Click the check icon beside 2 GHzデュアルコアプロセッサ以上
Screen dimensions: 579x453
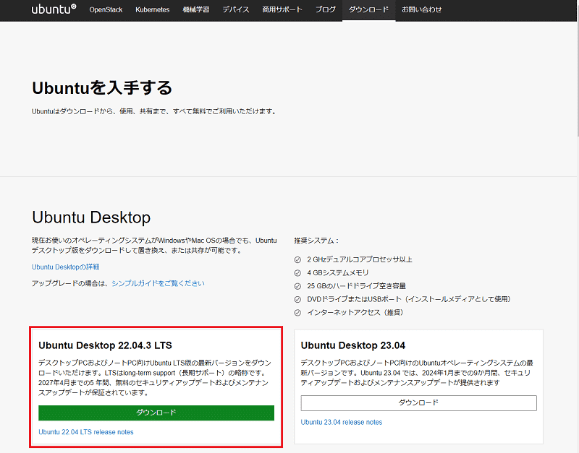coord(297,260)
